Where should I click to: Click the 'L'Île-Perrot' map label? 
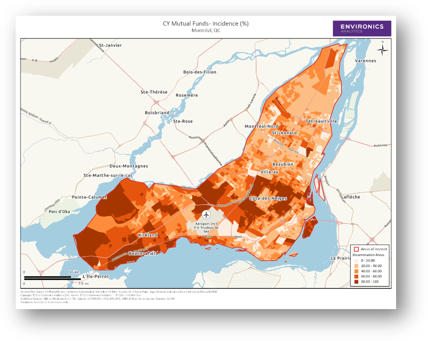[x=96, y=277]
